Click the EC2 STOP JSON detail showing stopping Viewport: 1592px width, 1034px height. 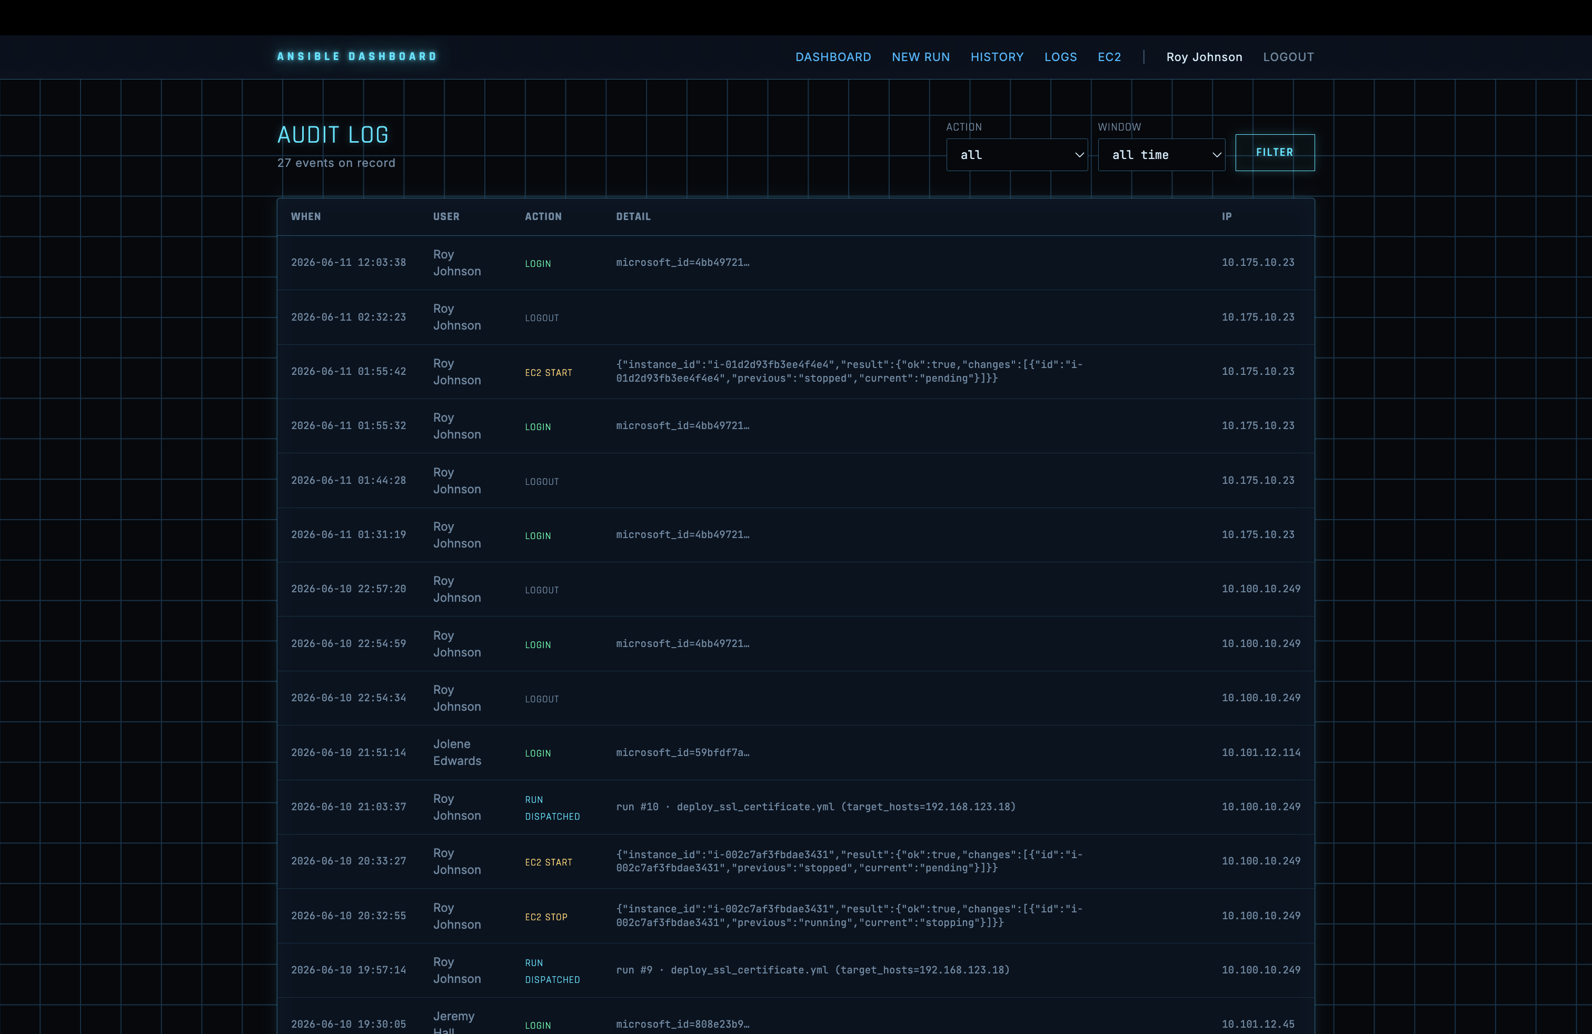849,916
